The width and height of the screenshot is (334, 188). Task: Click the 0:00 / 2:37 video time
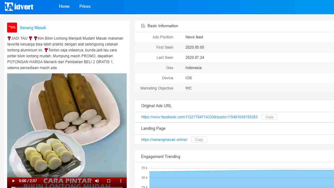[28, 181]
